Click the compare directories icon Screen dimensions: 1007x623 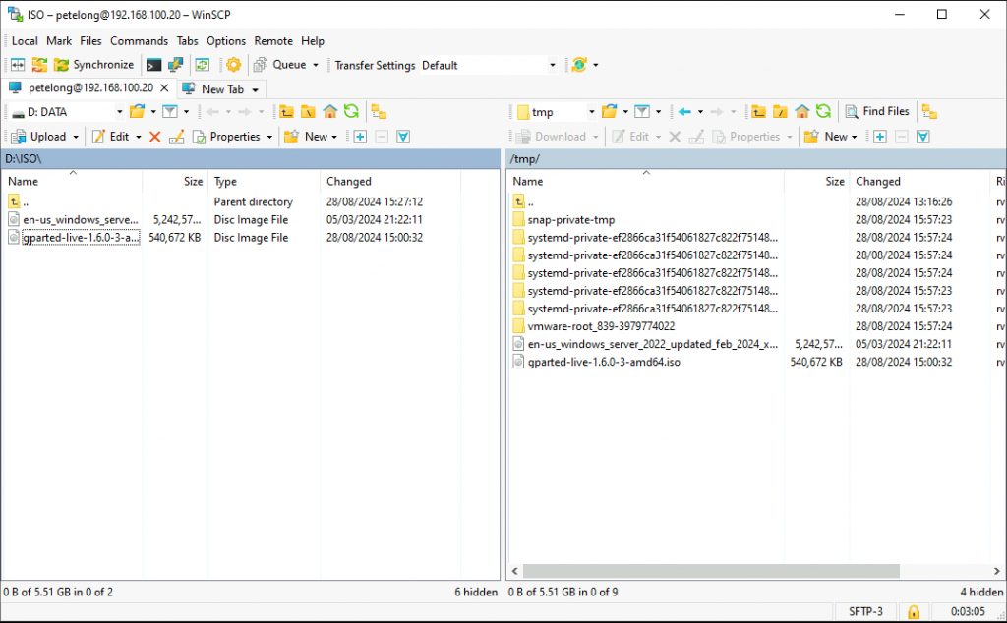19,65
